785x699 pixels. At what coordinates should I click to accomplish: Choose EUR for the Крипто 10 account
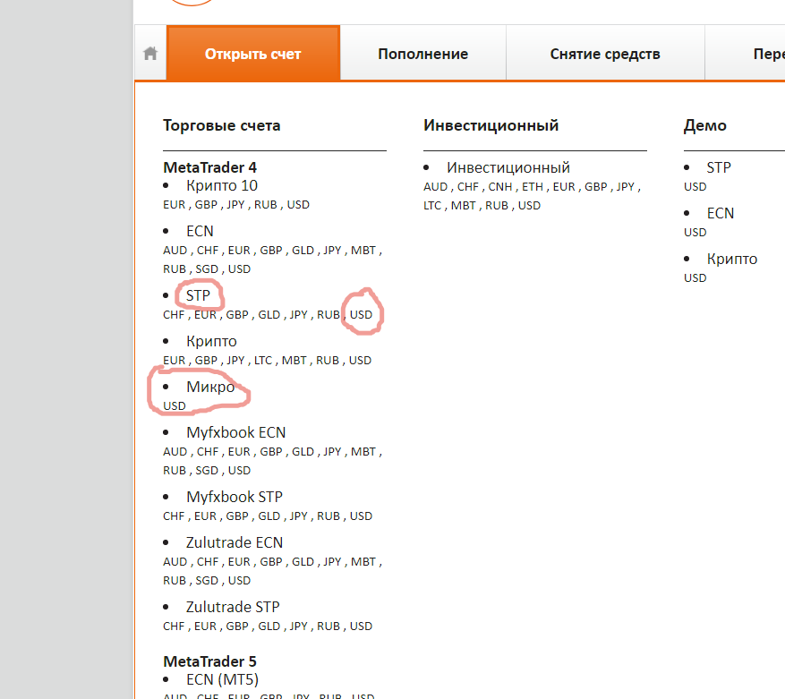coord(175,205)
